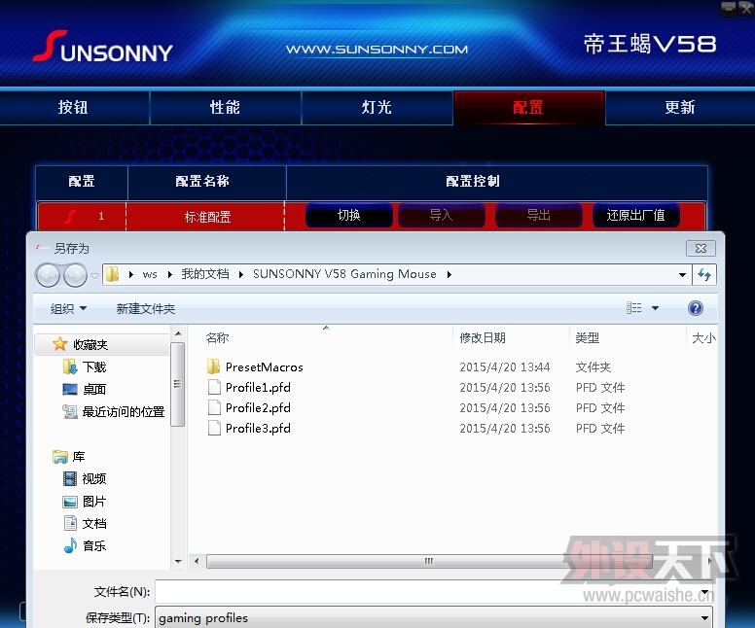Click the forward navigation arrow in the dialog
This screenshot has width=755, height=628.
click(75, 275)
